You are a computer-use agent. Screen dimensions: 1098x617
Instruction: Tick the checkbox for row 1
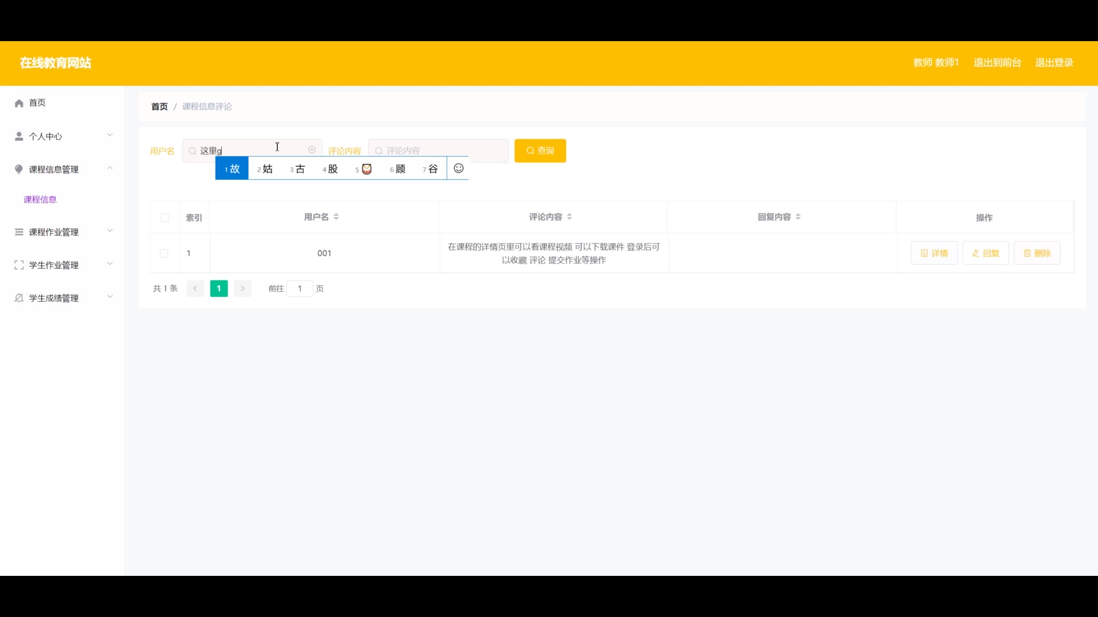tap(164, 253)
